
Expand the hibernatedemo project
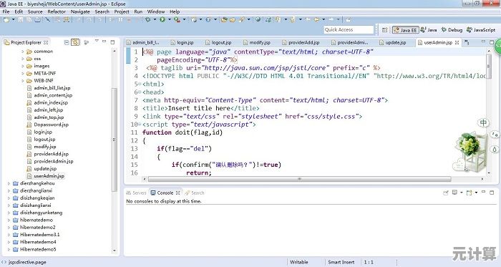point(9,220)
